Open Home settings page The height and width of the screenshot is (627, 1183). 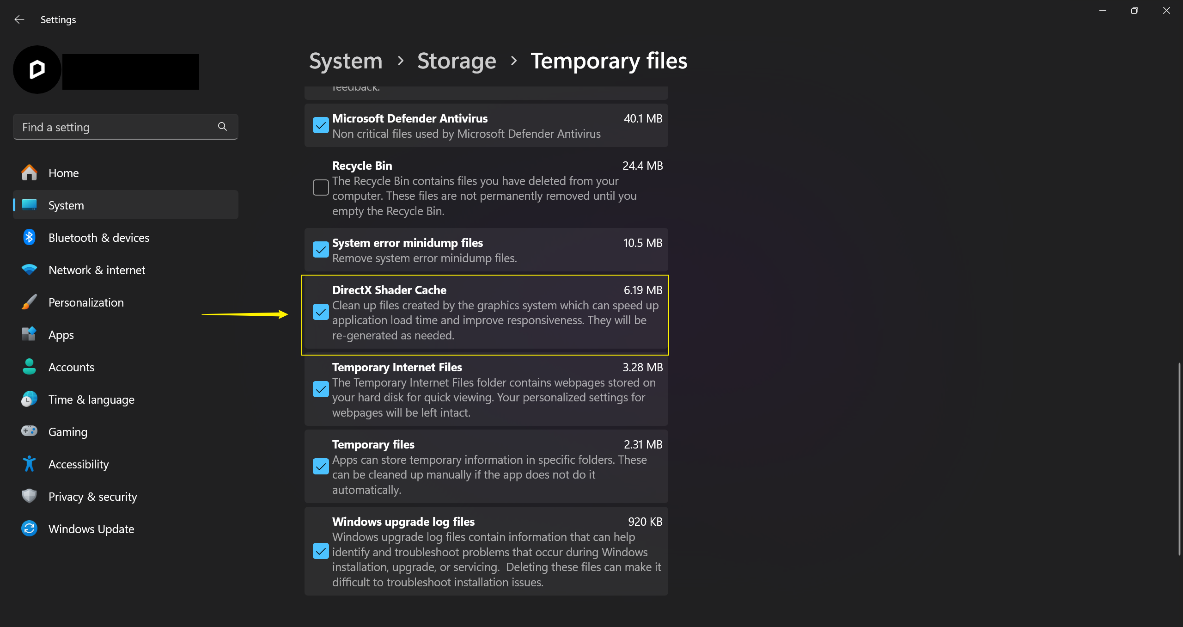coord(126,173)
